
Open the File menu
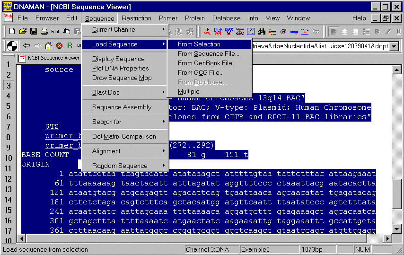click(x=22, y=18)
